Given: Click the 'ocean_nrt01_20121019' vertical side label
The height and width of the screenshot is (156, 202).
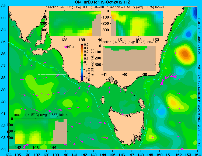Looking at the screenshot, I should pyautogui.click(x=199, y=36).
